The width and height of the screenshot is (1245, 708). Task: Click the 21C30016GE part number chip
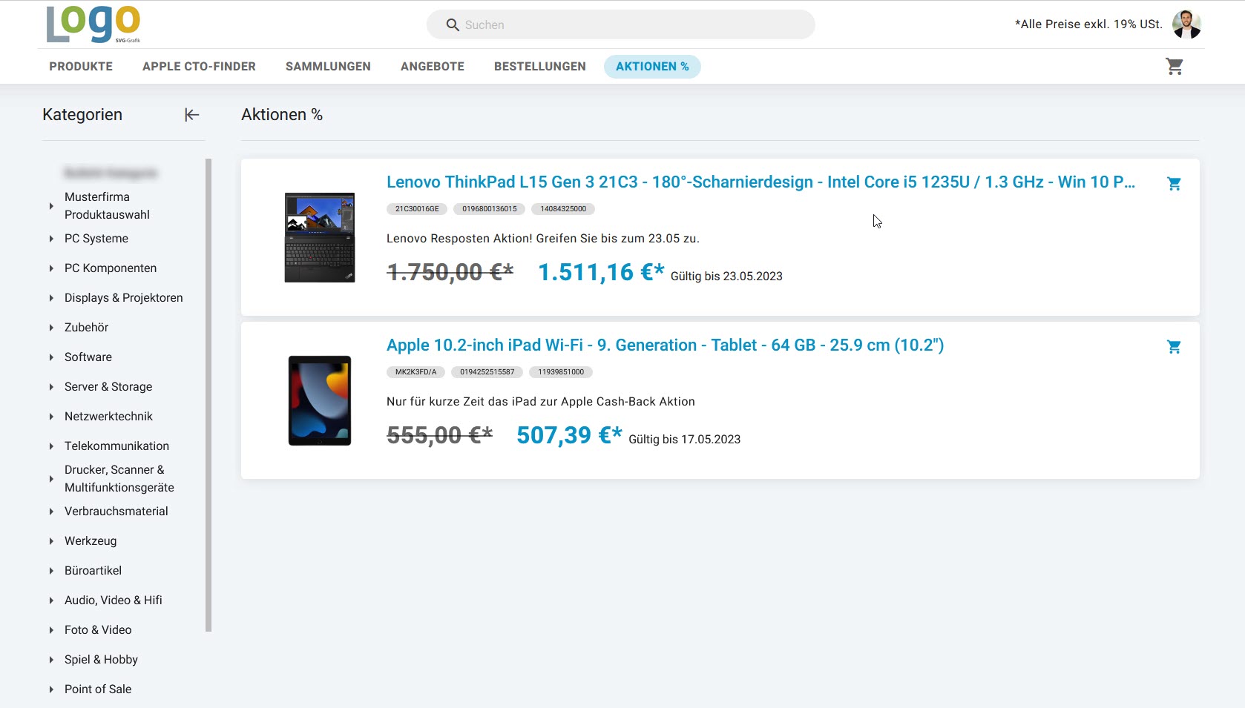(417, 209)
